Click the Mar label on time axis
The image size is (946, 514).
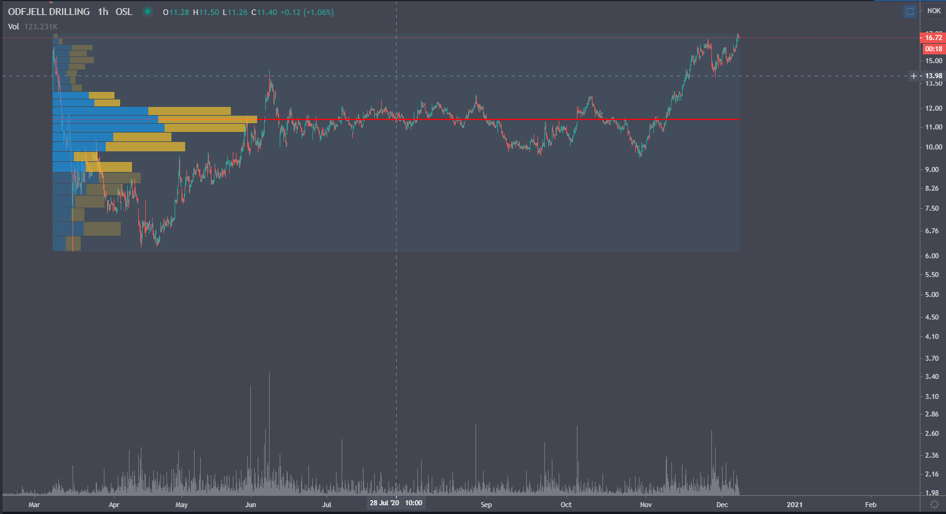point(34,505)
